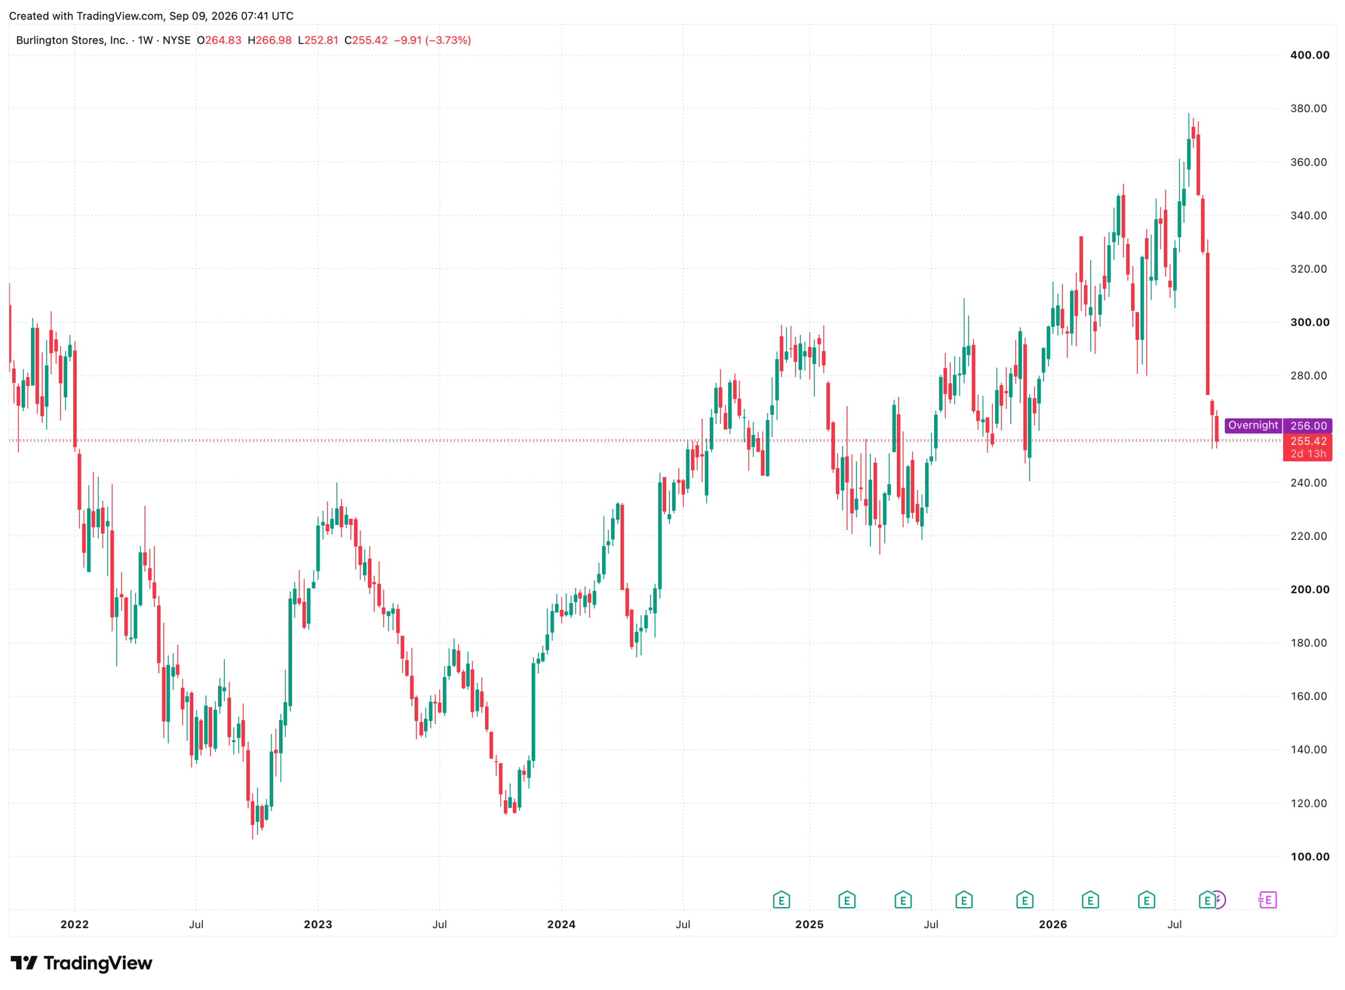Click the 220.00 price axis label
The image size is (1345, 990).
pos(1308,536)
